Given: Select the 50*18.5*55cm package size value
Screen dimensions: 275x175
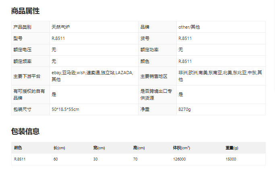Looking at the screenshot, I should coord(65,109).
